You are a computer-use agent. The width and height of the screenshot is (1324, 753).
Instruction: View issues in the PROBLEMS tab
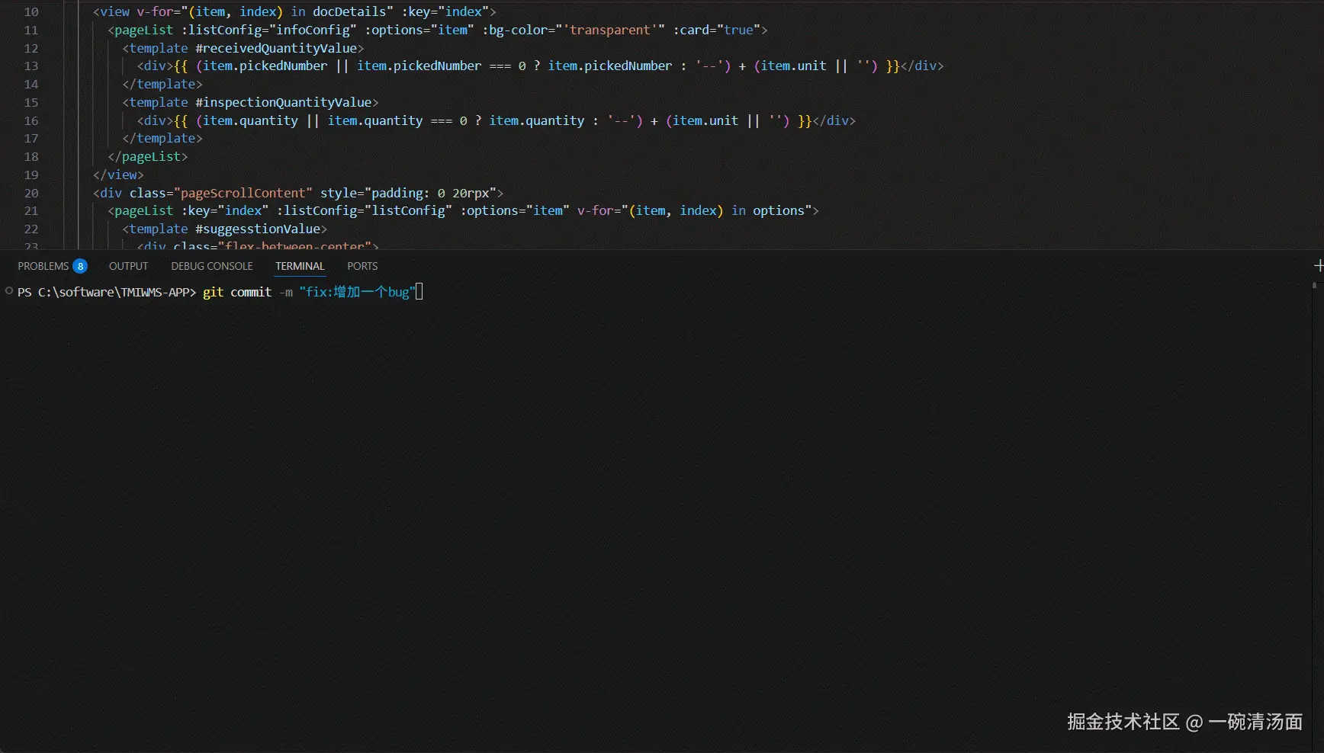click(x=44, y=266)
